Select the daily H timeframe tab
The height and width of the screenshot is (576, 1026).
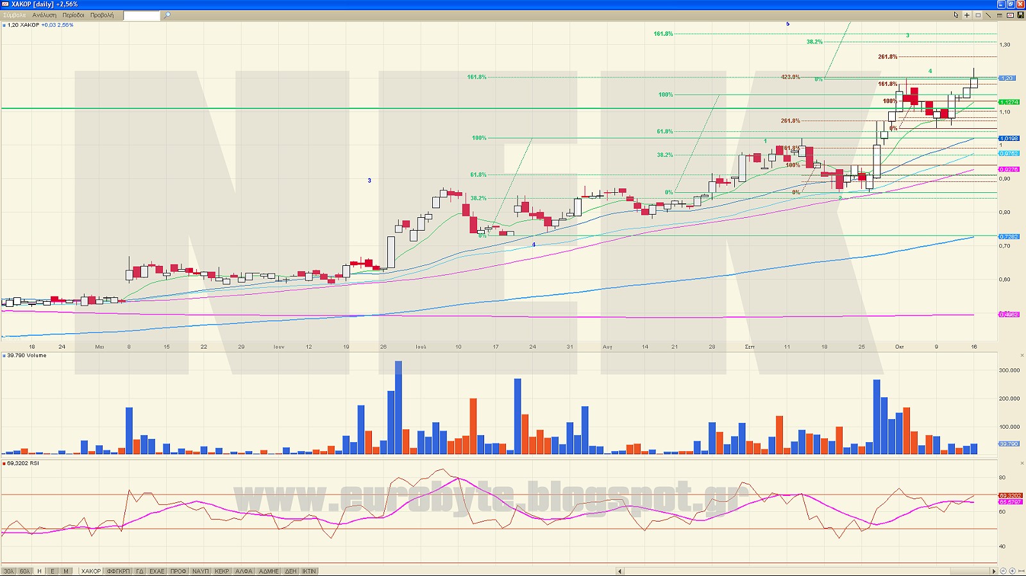coord(39,572)
